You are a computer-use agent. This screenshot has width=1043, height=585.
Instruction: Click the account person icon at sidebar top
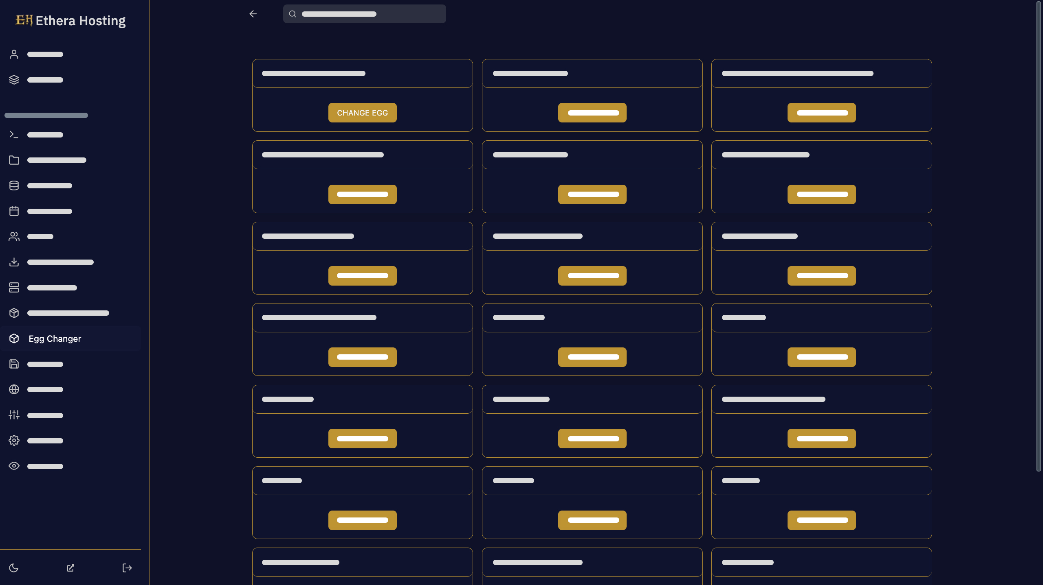(x=14, y=54)
